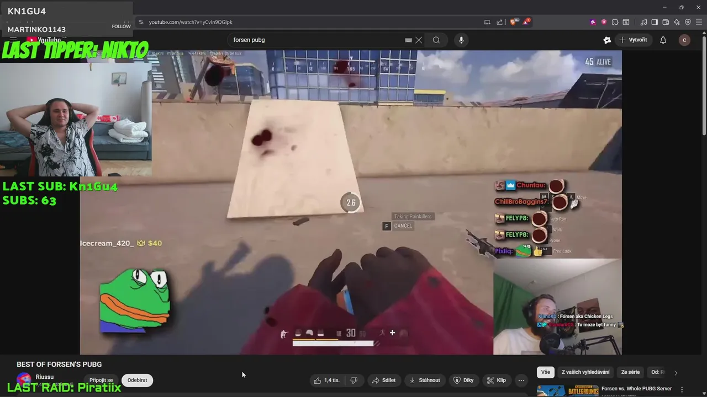Image resolution: width=707 pixels, height=397 pixels.
Task: Select the Vše filter chip
Action: click(x=546, y=372)
